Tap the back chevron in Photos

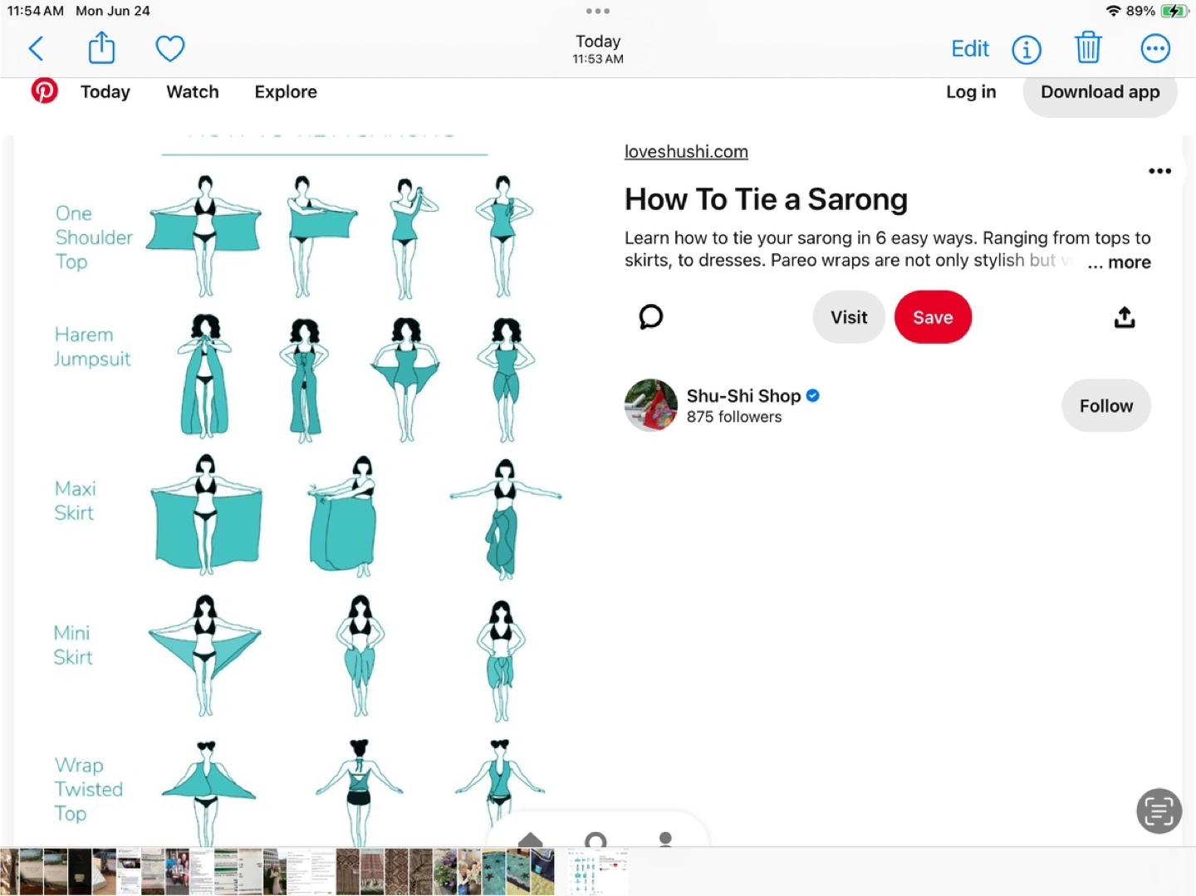(x=36, y=48)
